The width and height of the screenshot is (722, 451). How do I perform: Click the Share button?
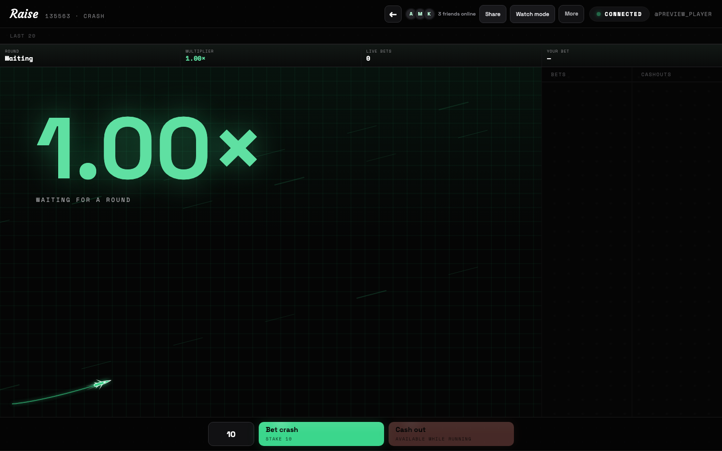click(493, 14)
